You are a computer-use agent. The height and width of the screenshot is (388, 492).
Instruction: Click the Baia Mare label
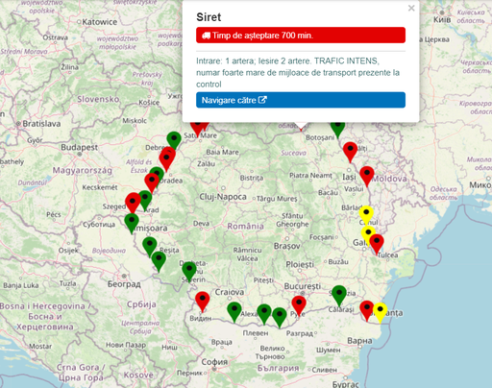tap(223, 152)
